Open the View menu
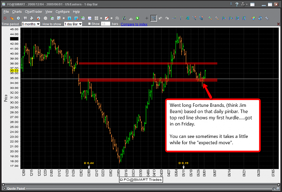 point(49,12)
